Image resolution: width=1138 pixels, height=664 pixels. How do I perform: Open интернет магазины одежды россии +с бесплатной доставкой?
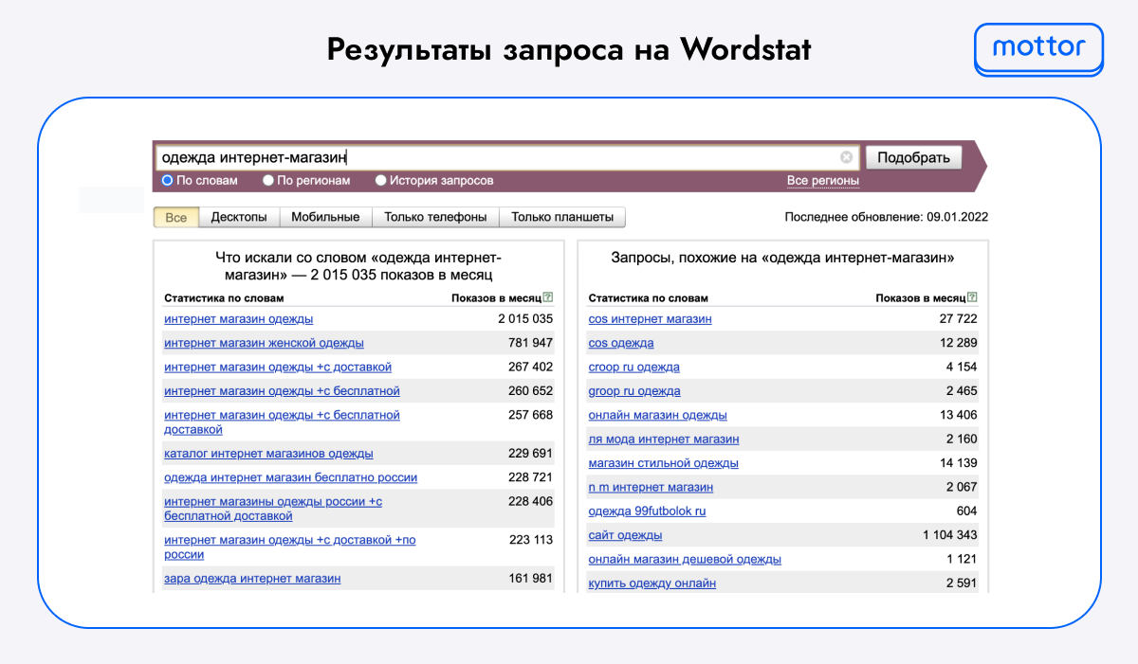pyautogui.click(x=273, y=509)
